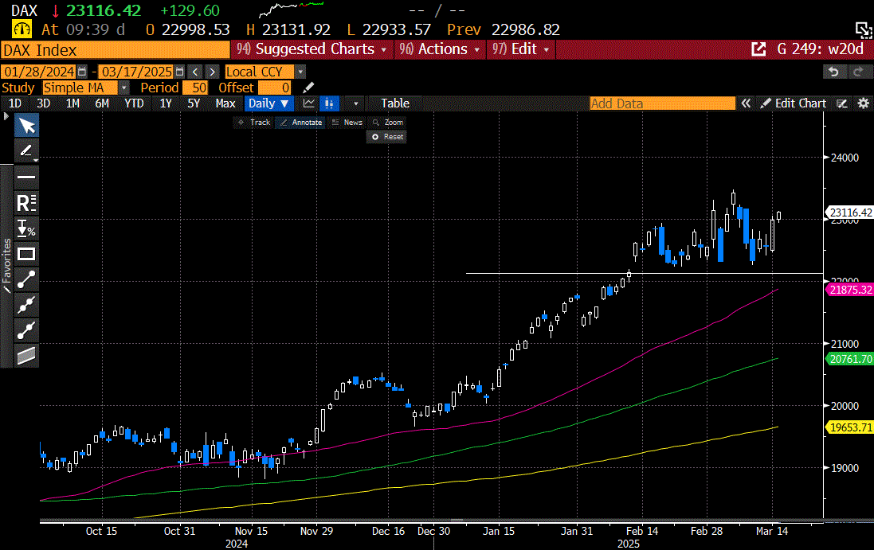Select the horizontal line drawing tool
Image resolution: width=874 pixels, height=550 pixels.
tap(26, 177)
